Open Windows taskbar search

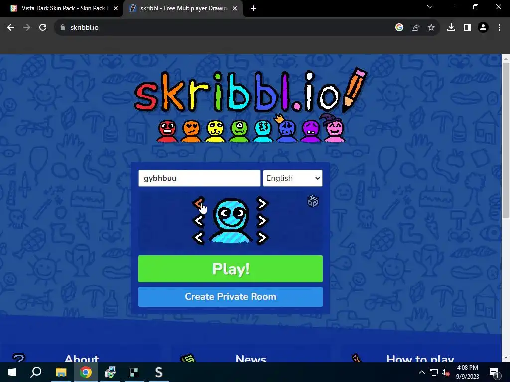point(36,372)
